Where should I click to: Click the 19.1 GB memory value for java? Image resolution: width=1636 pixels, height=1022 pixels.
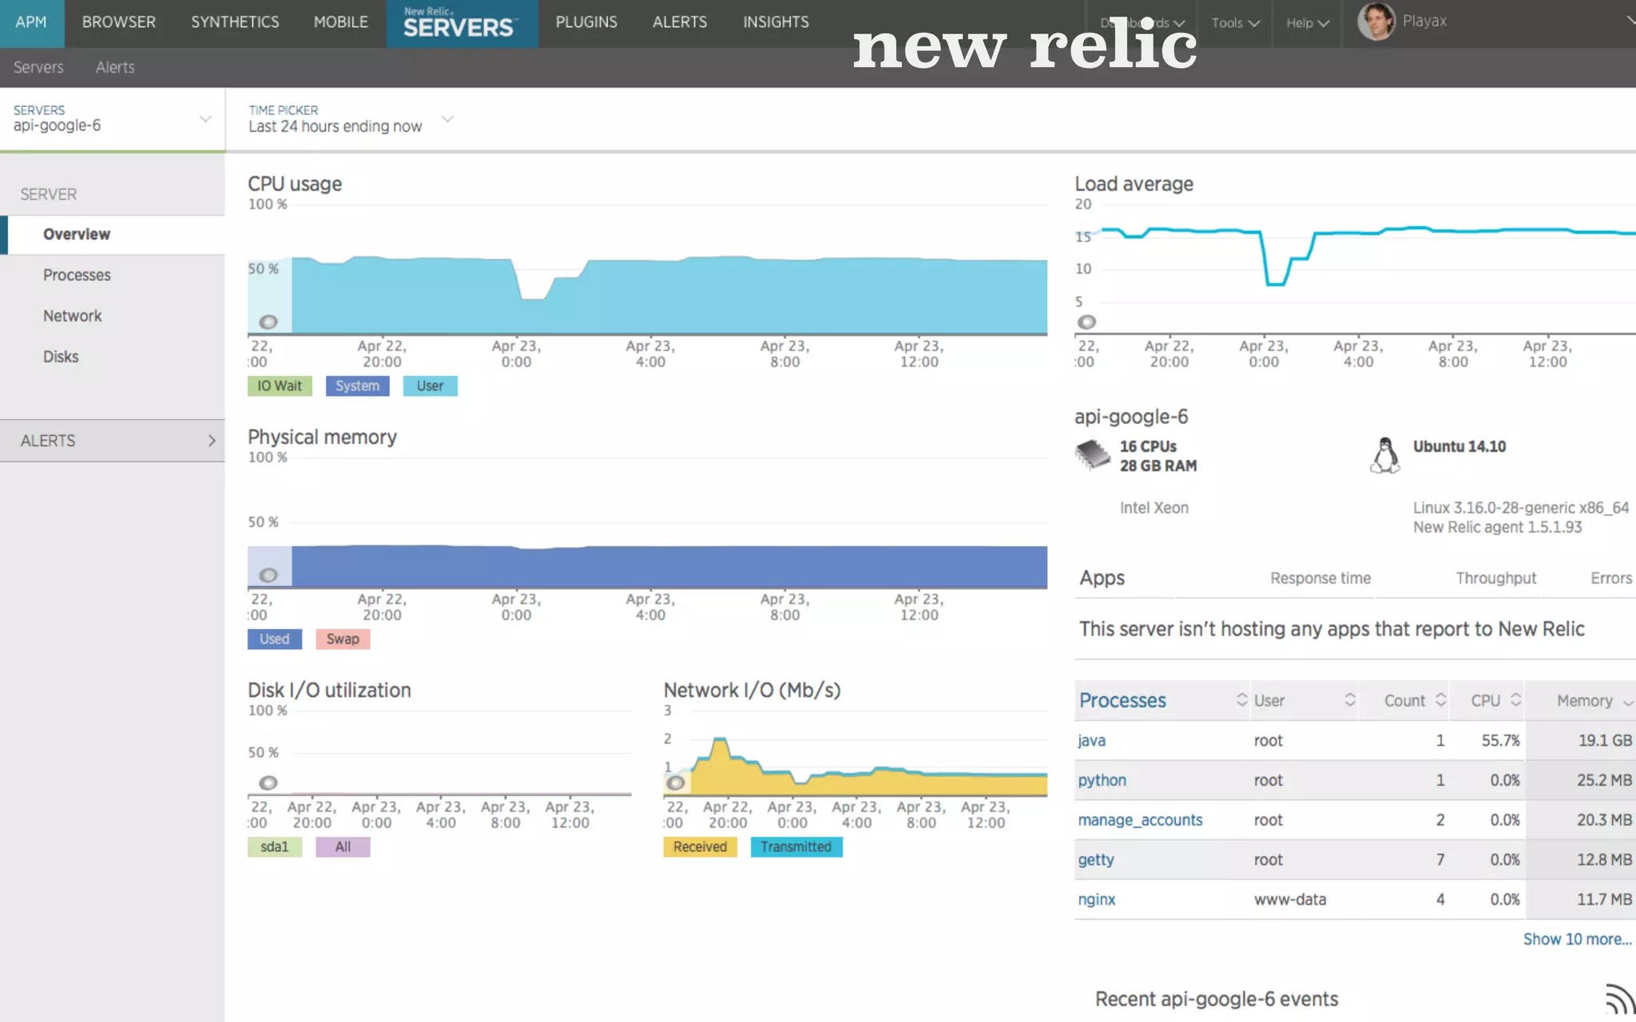(1605, 741)
